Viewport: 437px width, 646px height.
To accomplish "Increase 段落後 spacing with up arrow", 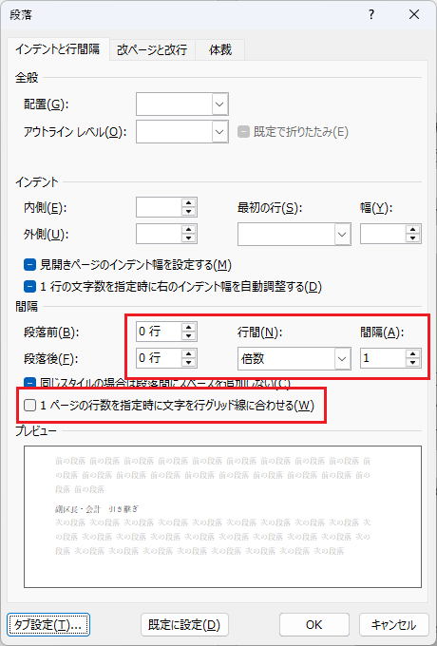I will click(x=189, y=354).
